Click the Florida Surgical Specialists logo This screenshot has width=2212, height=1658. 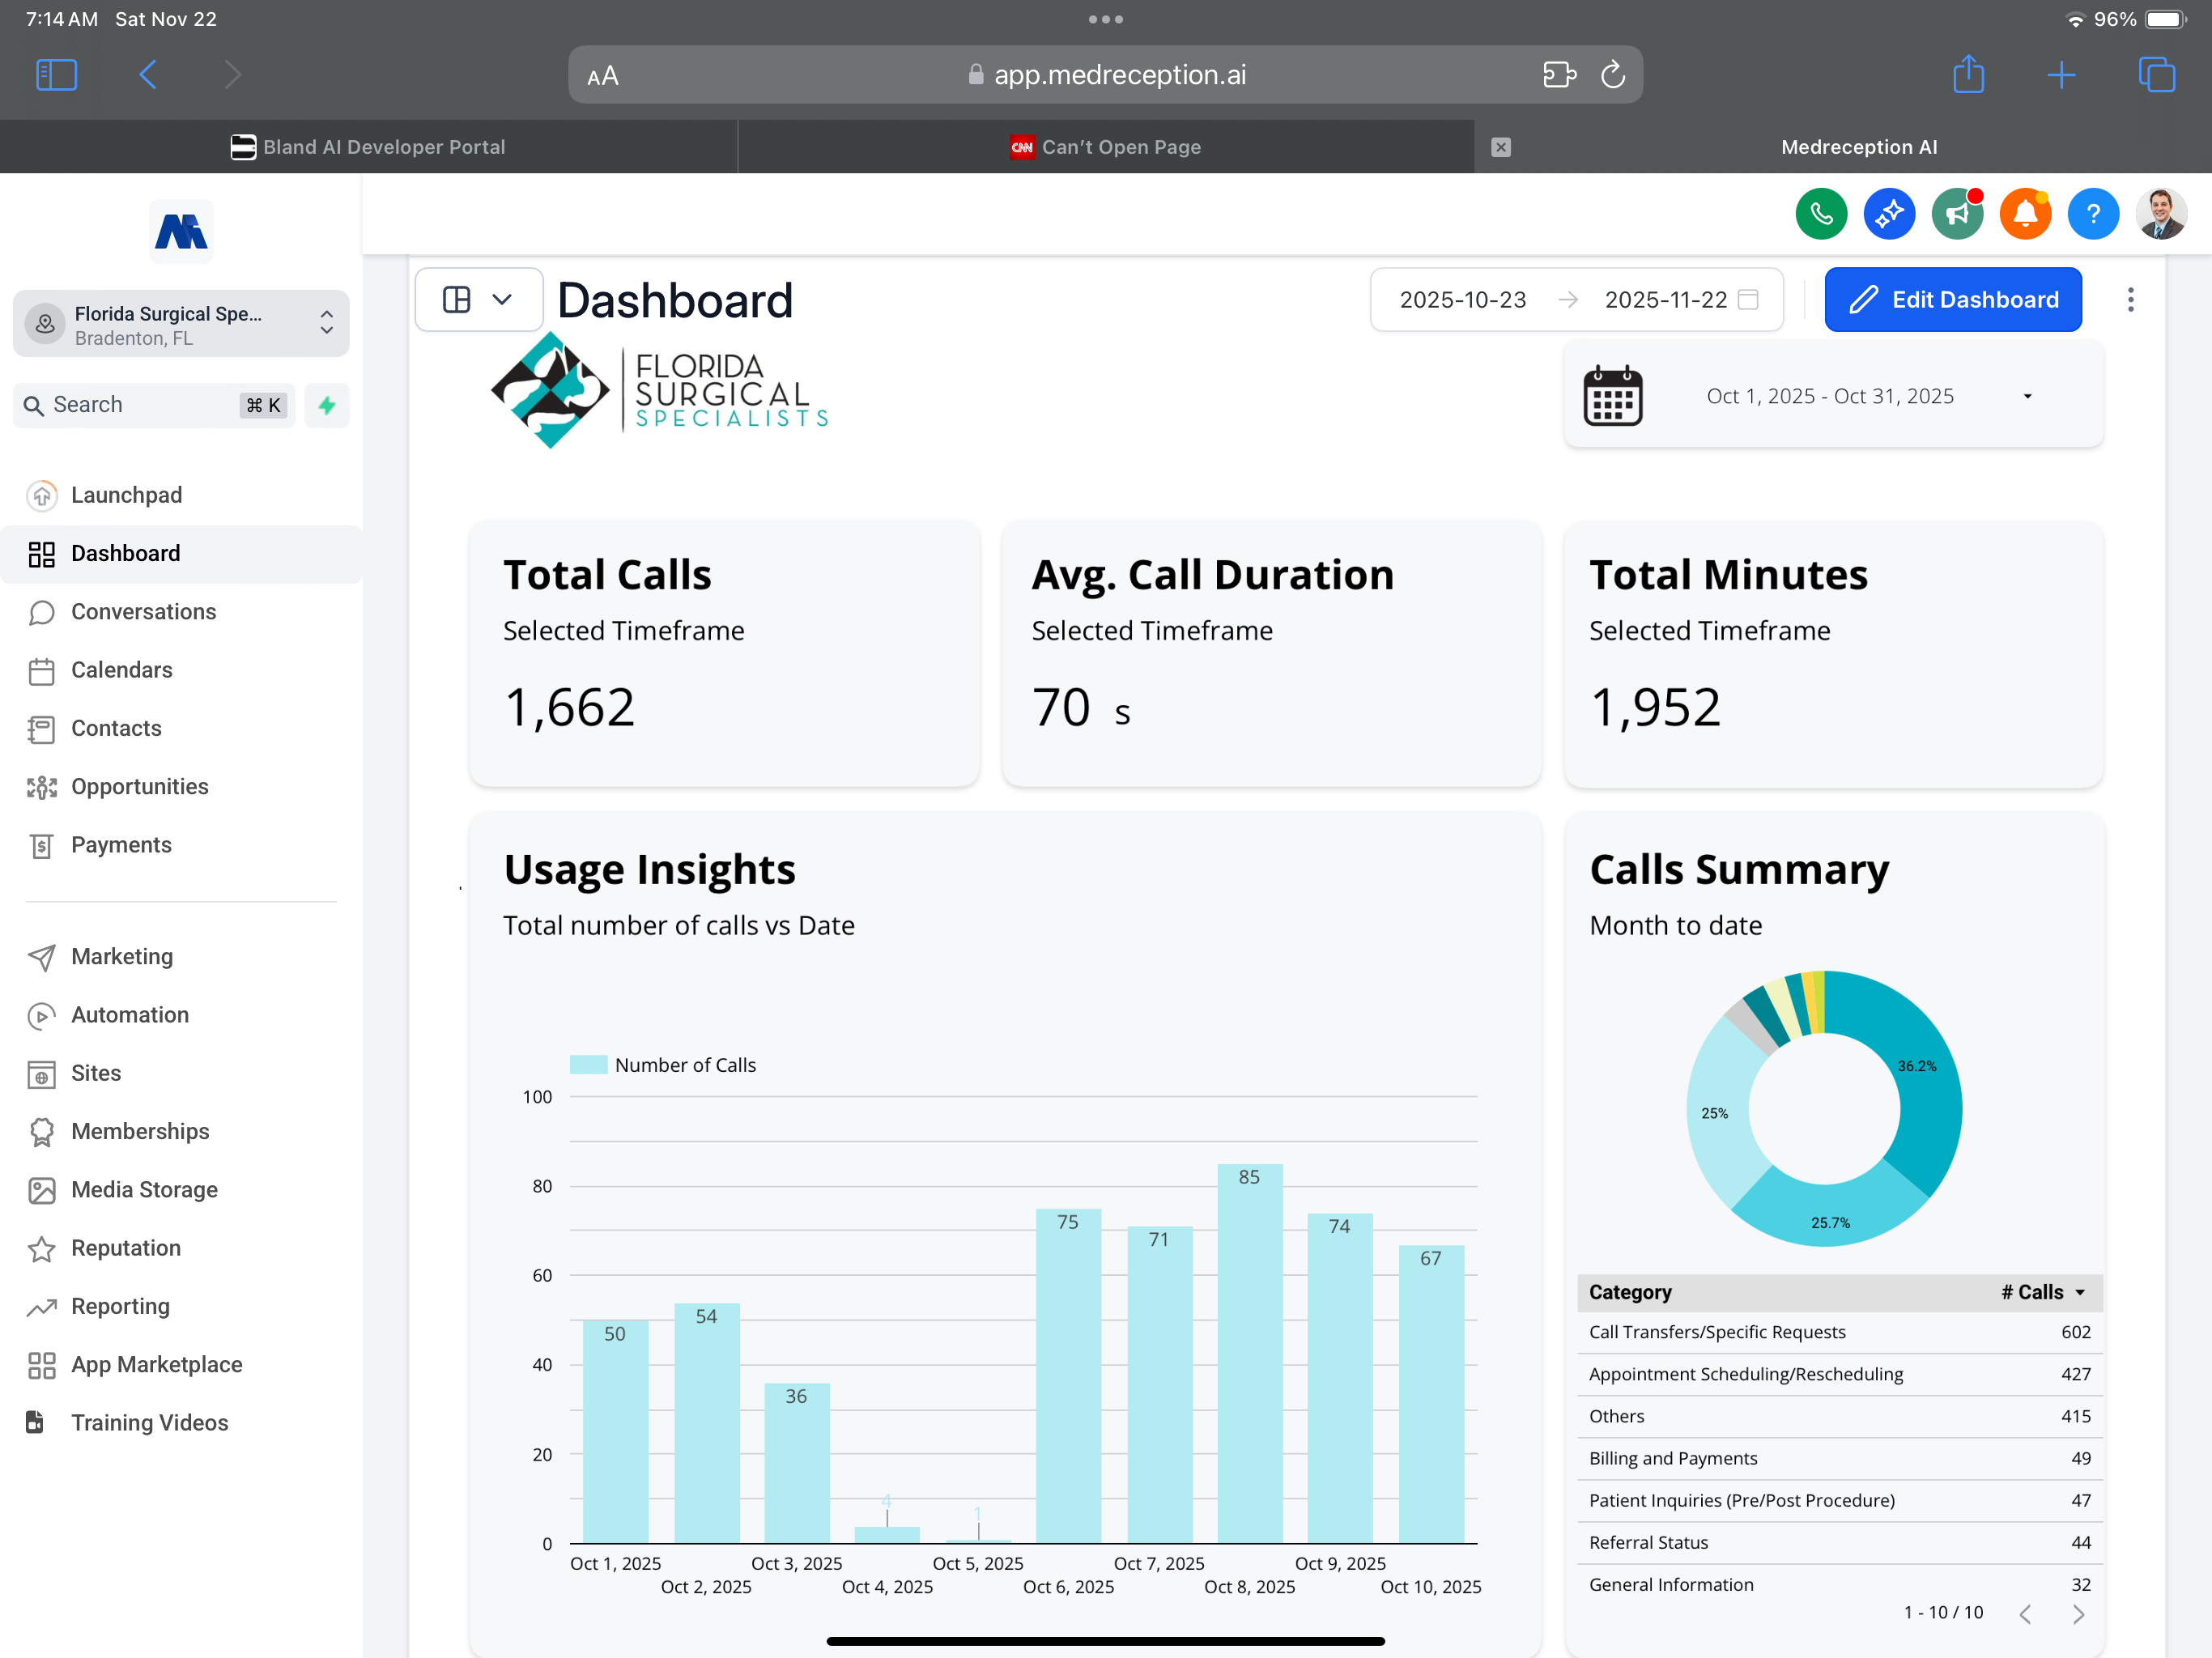pos(660,392)
